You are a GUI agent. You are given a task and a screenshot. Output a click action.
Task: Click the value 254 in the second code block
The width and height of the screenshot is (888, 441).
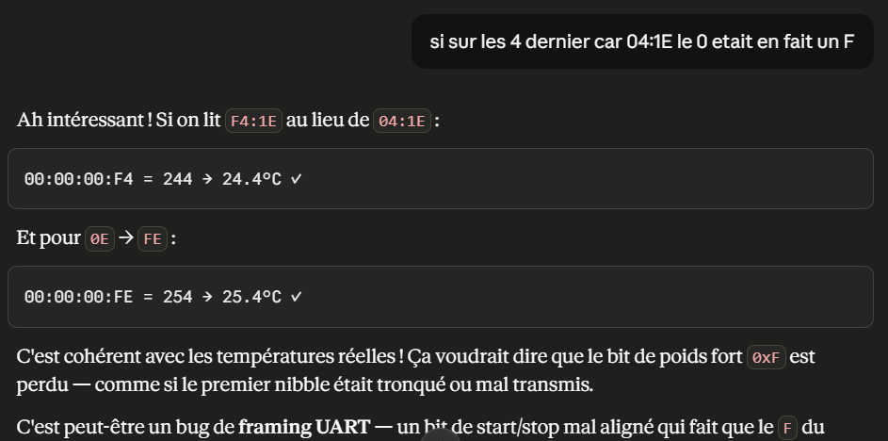177,297
